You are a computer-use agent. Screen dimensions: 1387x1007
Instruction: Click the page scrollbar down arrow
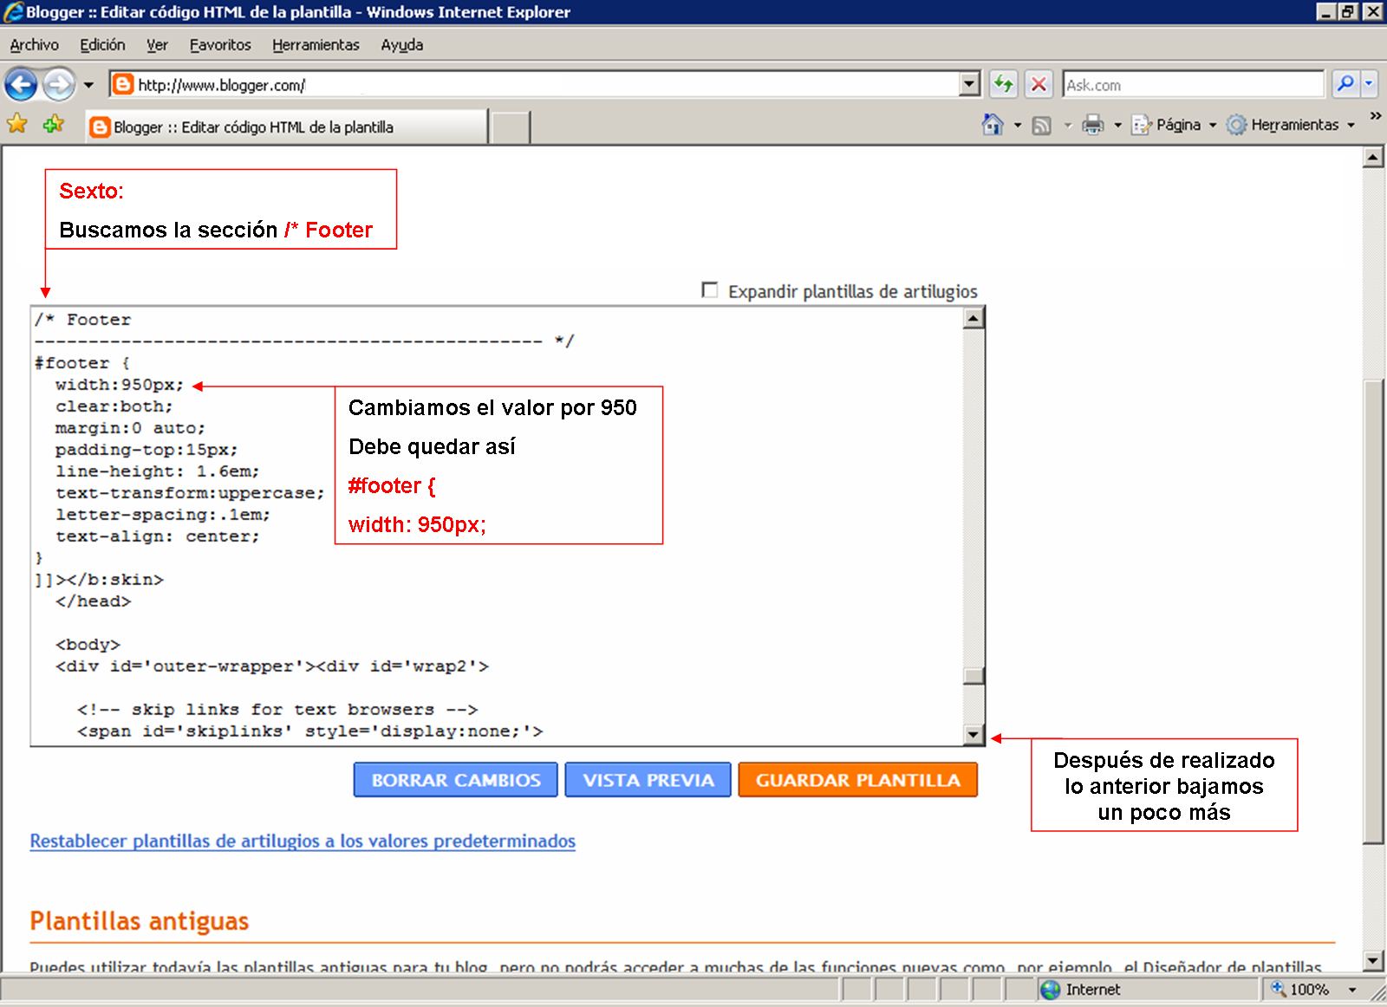[1373, 960]
